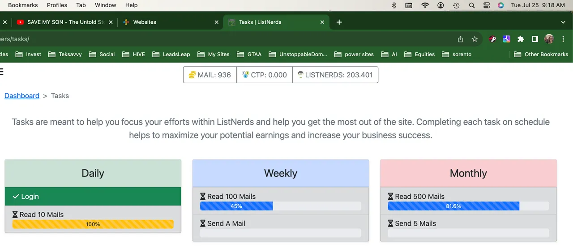Click the Read 500 Mails 81.6% progress bar
This screenshot has width=573, height=252.
coord(468,206)
